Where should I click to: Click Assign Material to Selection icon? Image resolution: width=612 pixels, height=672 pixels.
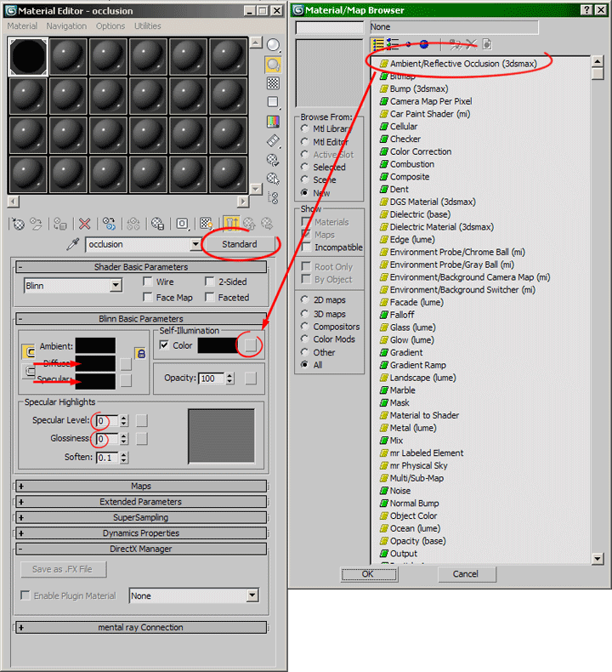tap(60, 224)
